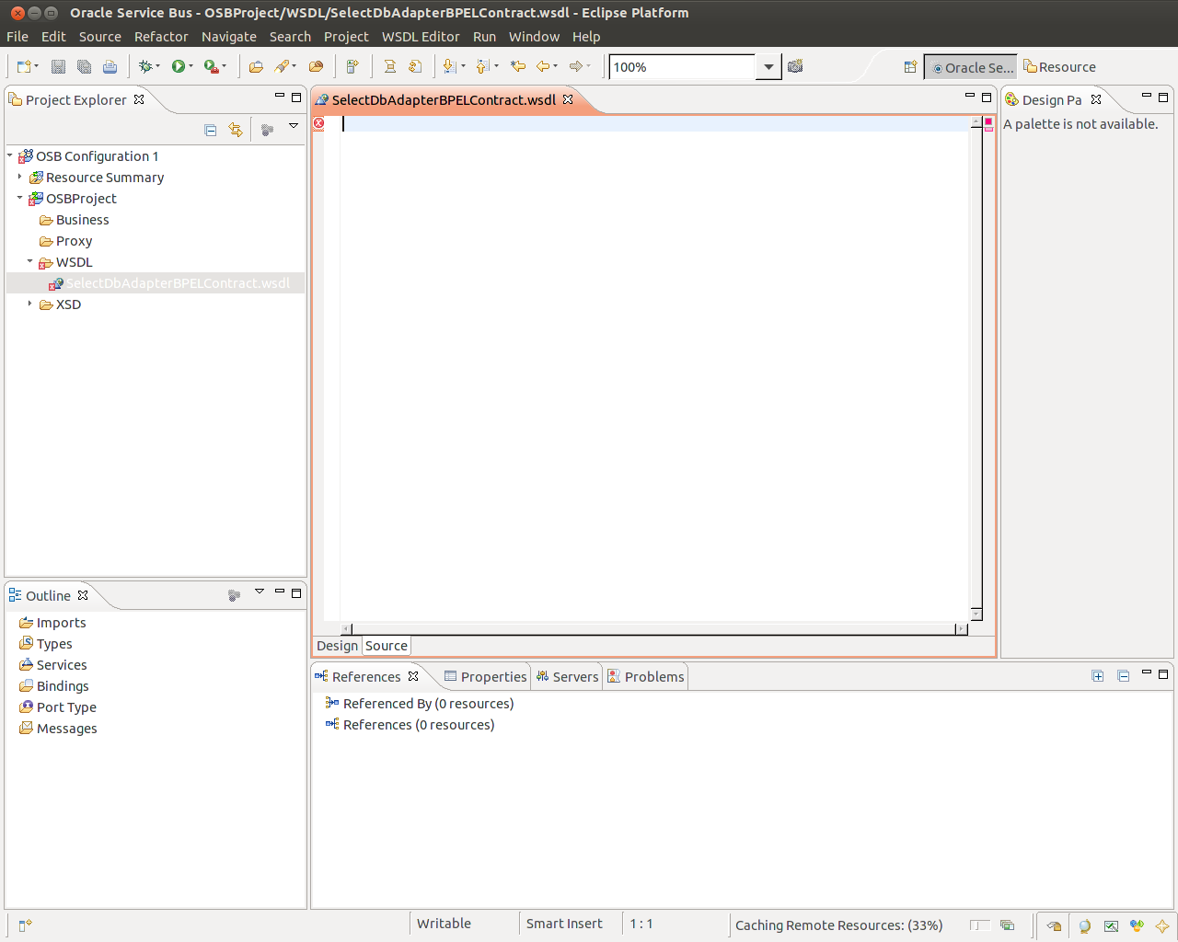Click the New wizard toolbar icon
This screenshot has height=942, width=1178.
(x=23, y=66)
